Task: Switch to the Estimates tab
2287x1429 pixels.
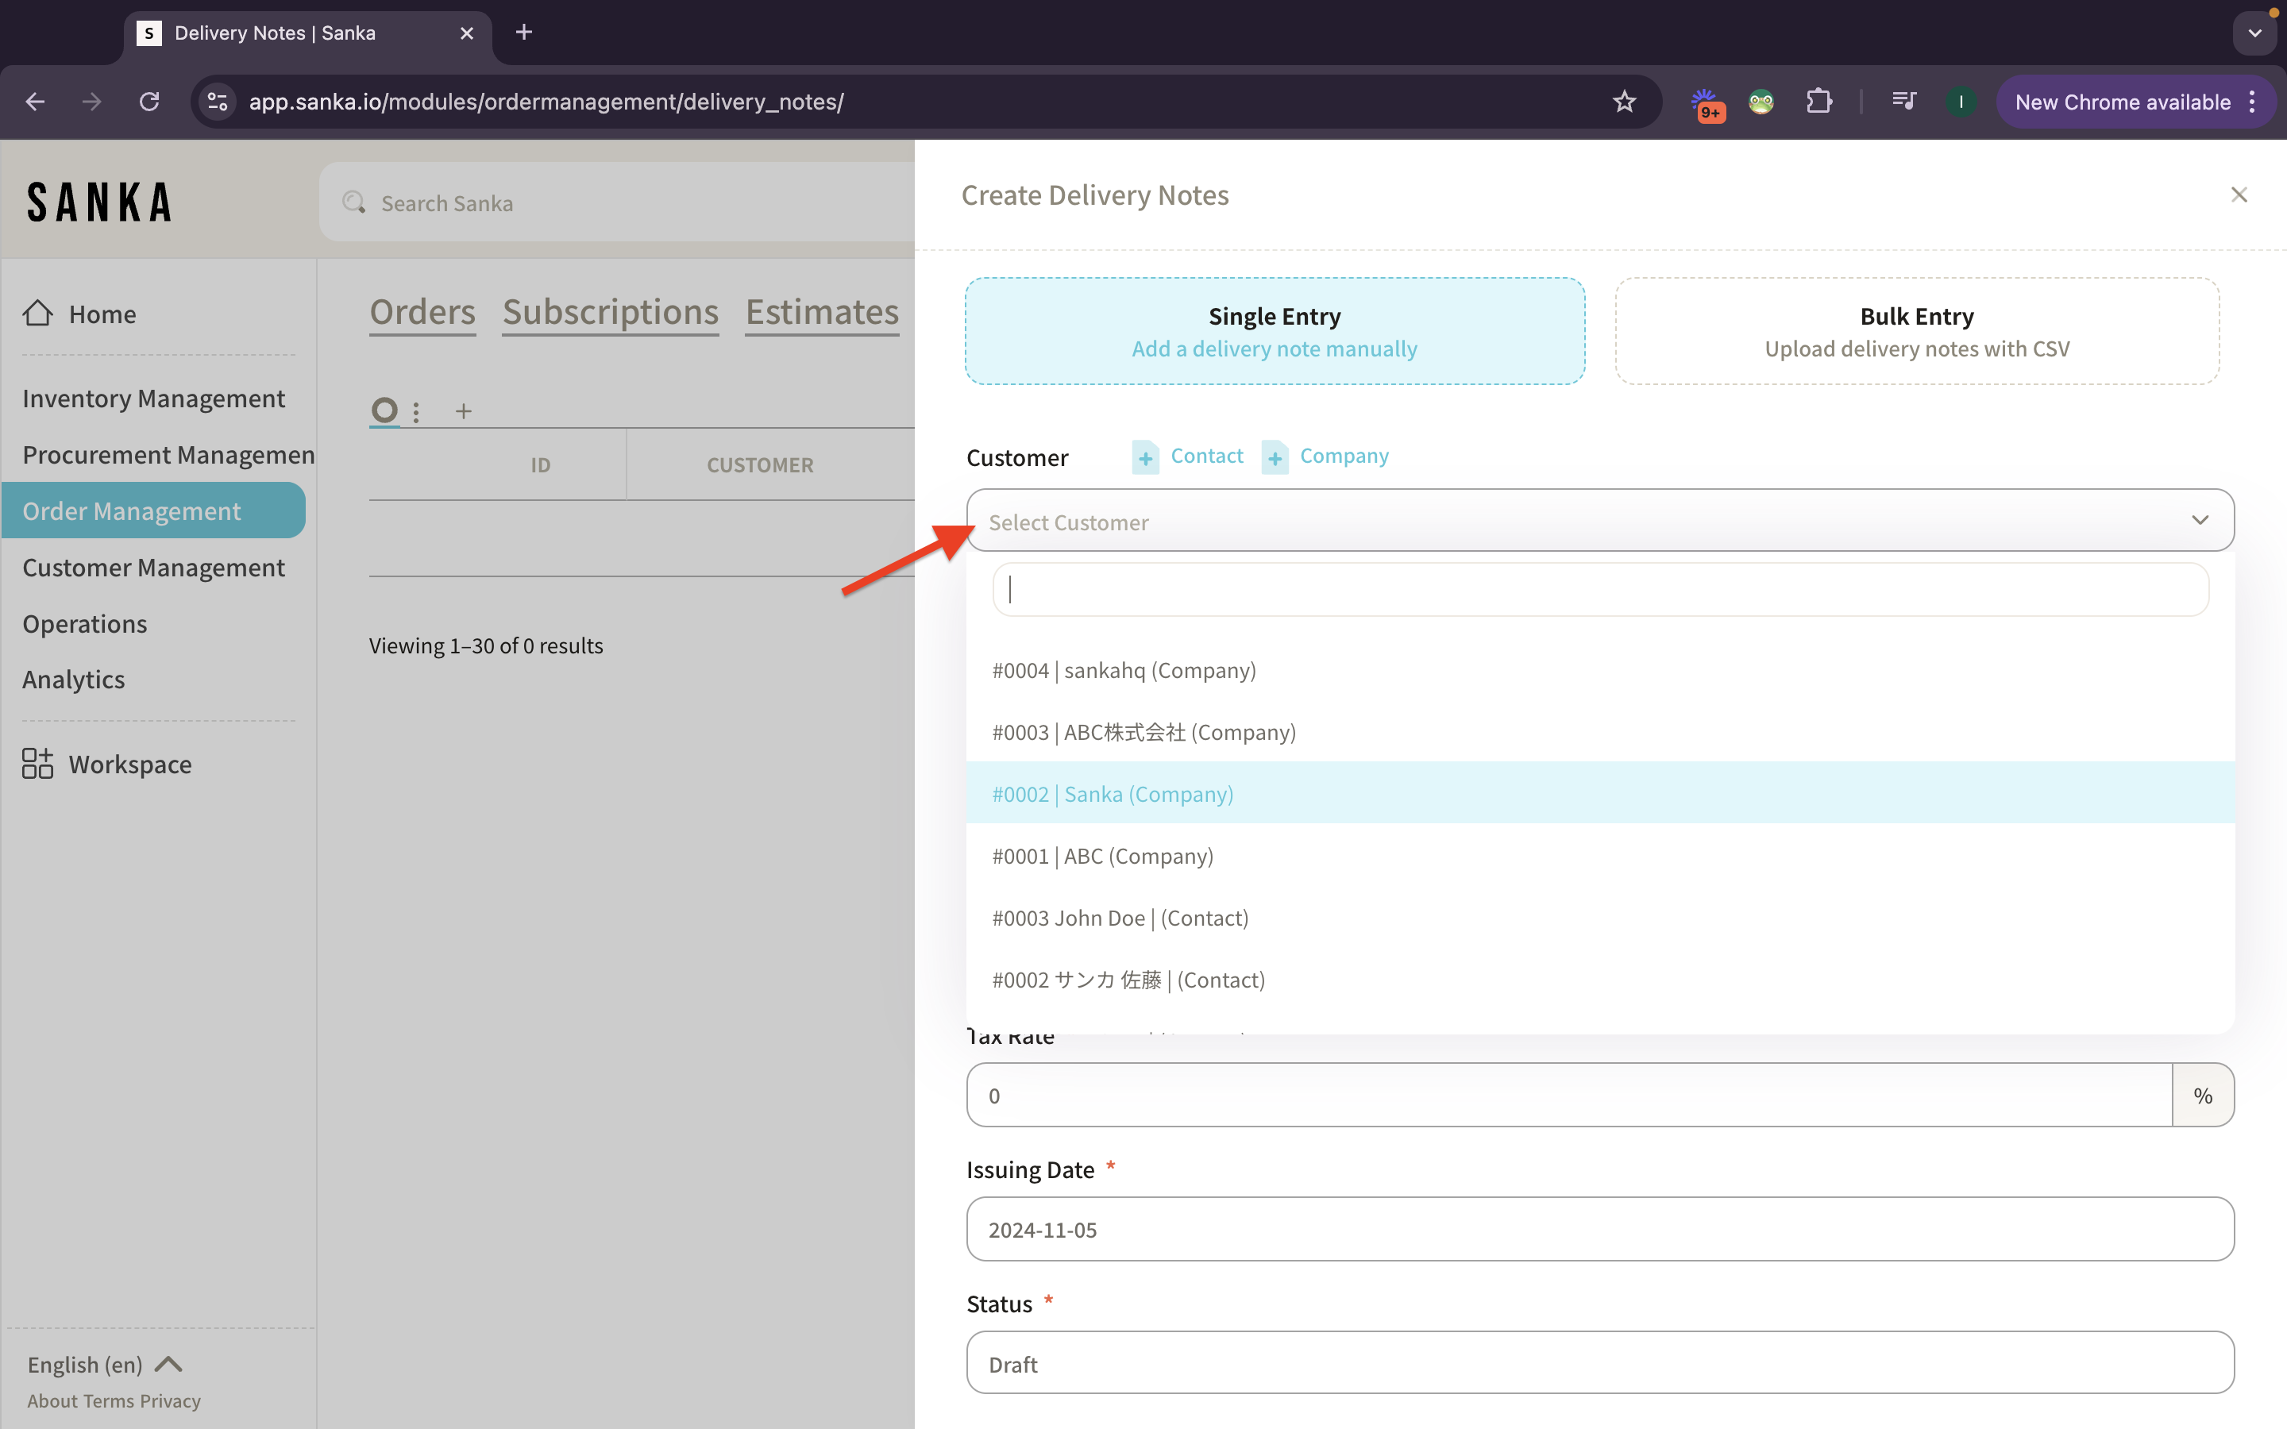Action: point(822,311)
